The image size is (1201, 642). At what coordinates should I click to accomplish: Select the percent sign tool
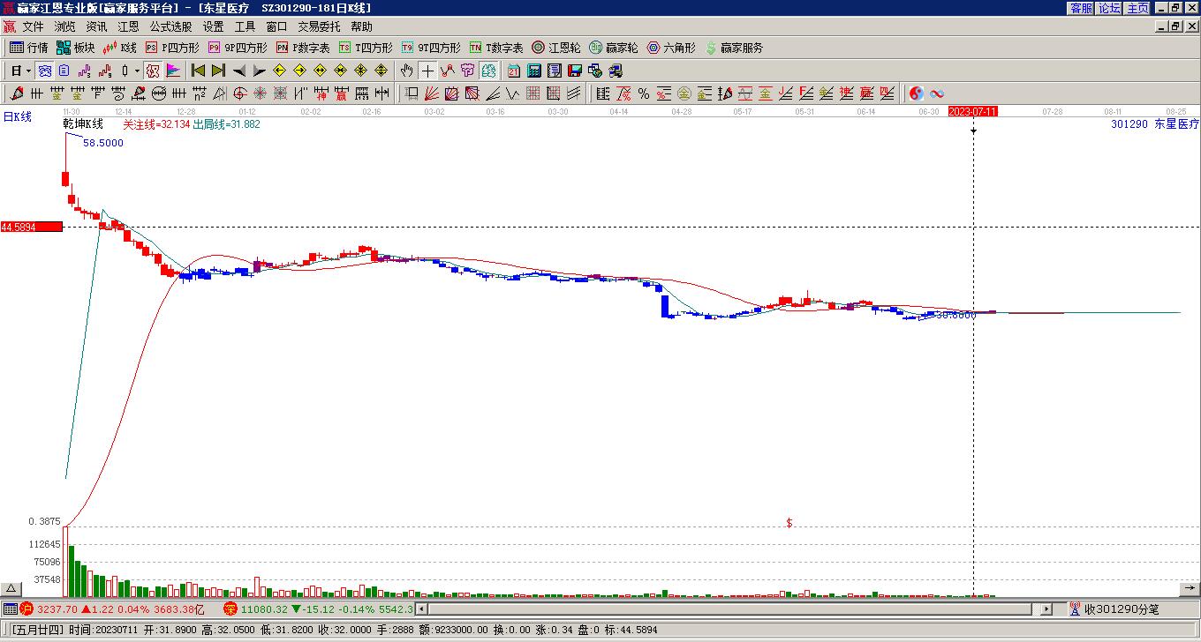point(644,93)
